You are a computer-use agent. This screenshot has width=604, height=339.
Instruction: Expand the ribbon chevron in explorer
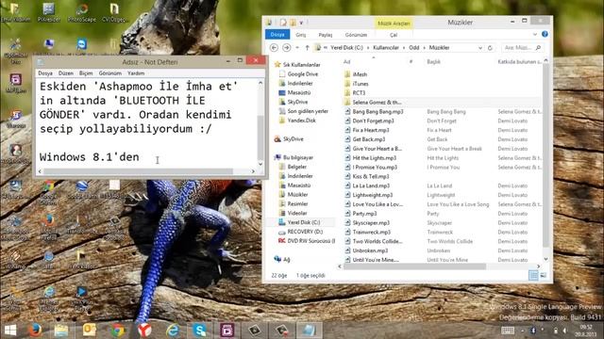pyautogui.click(x=535, y=34)
